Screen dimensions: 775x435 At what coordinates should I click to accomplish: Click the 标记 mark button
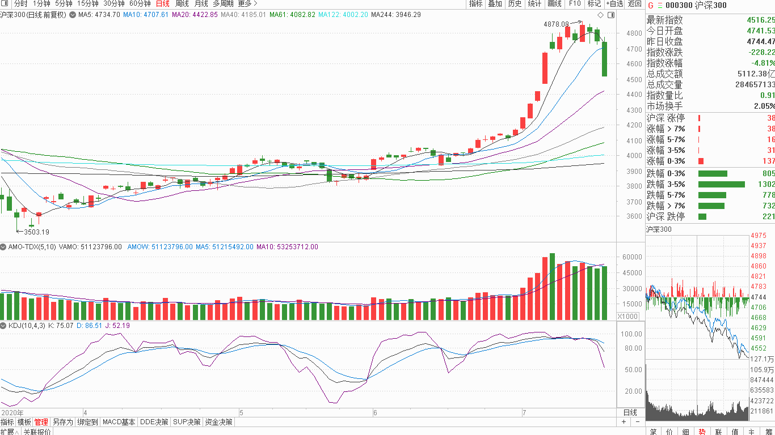[594, 4]
